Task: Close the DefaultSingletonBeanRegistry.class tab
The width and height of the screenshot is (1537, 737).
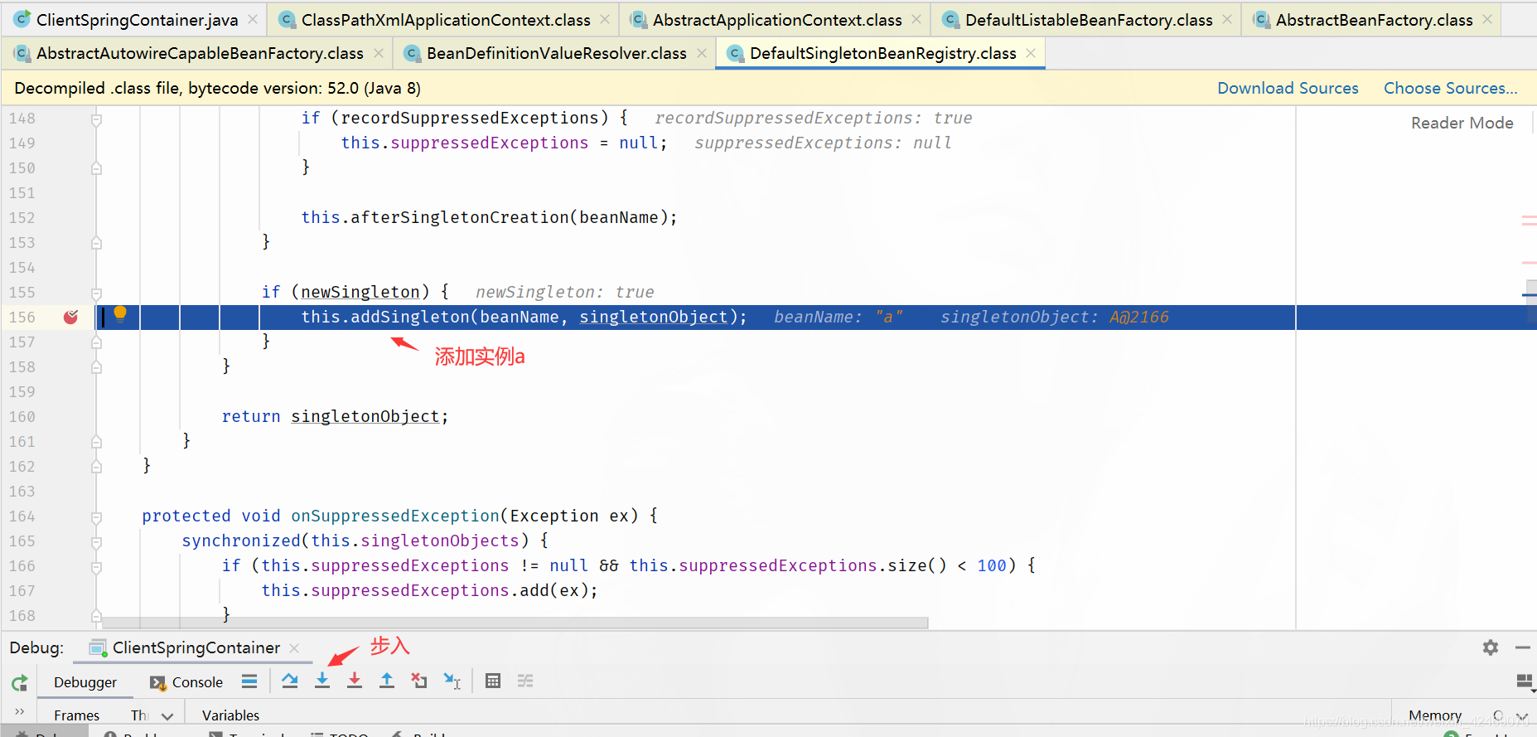Action: [x=1031, y=53]
